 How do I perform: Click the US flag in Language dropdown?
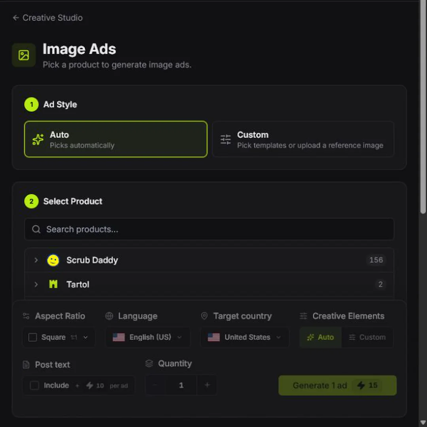click(119, 337)
